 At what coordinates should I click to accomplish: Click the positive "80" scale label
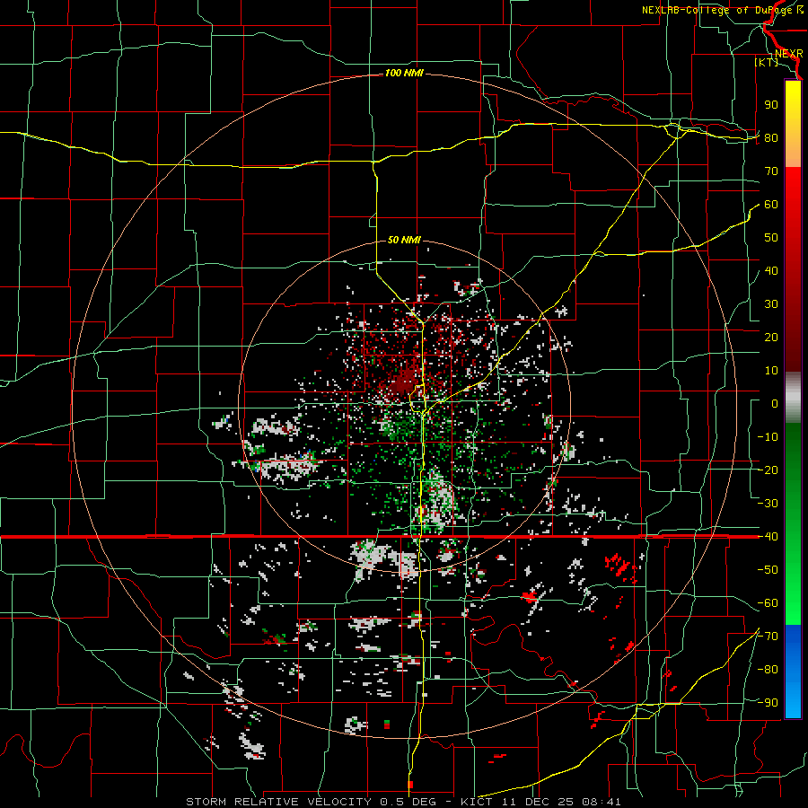click(x=771, y=137)
